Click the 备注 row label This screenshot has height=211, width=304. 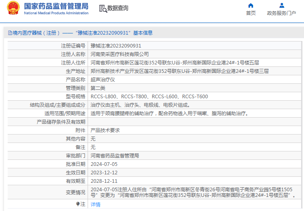point(80,147)
